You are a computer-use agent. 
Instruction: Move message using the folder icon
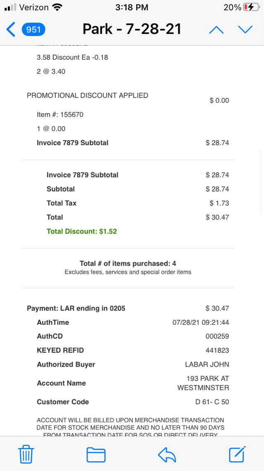click(x=96, y=454)
